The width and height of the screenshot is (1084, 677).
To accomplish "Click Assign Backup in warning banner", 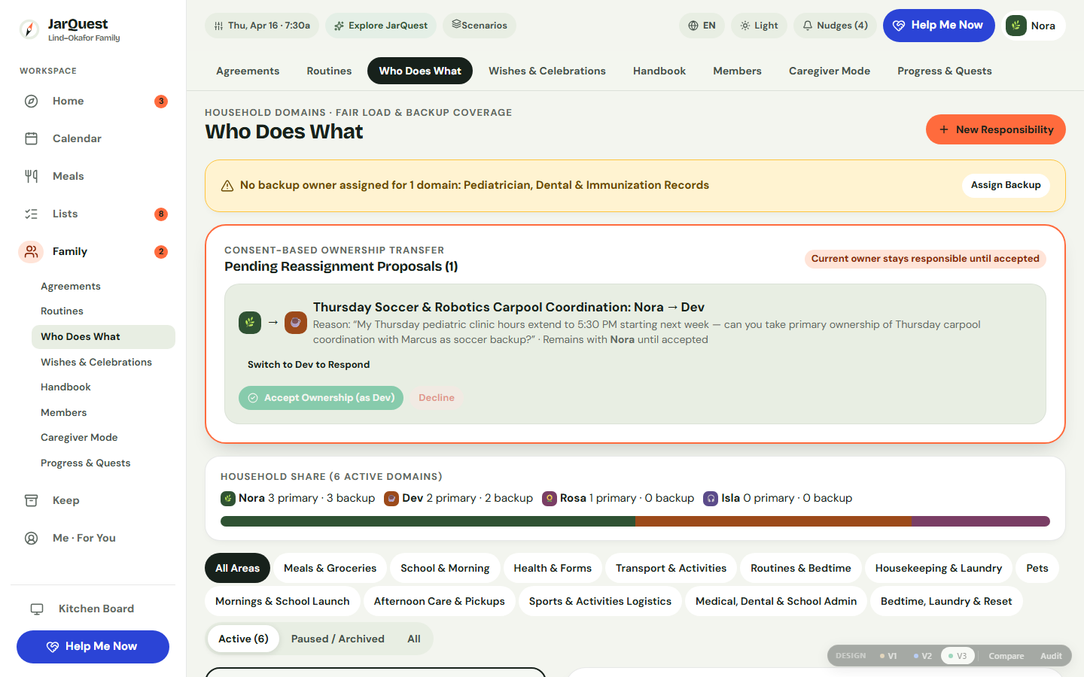I will pos(1006,185).
